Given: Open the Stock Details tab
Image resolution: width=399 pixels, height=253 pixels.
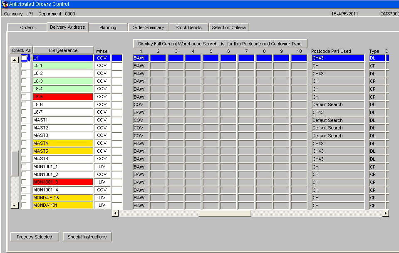Looking at the screenshot, I should click(188, 27).
